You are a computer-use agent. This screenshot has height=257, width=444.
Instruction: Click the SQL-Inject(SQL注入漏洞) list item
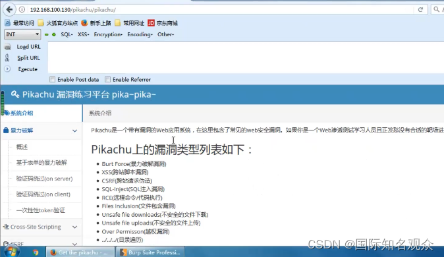[x=133, y=189]
